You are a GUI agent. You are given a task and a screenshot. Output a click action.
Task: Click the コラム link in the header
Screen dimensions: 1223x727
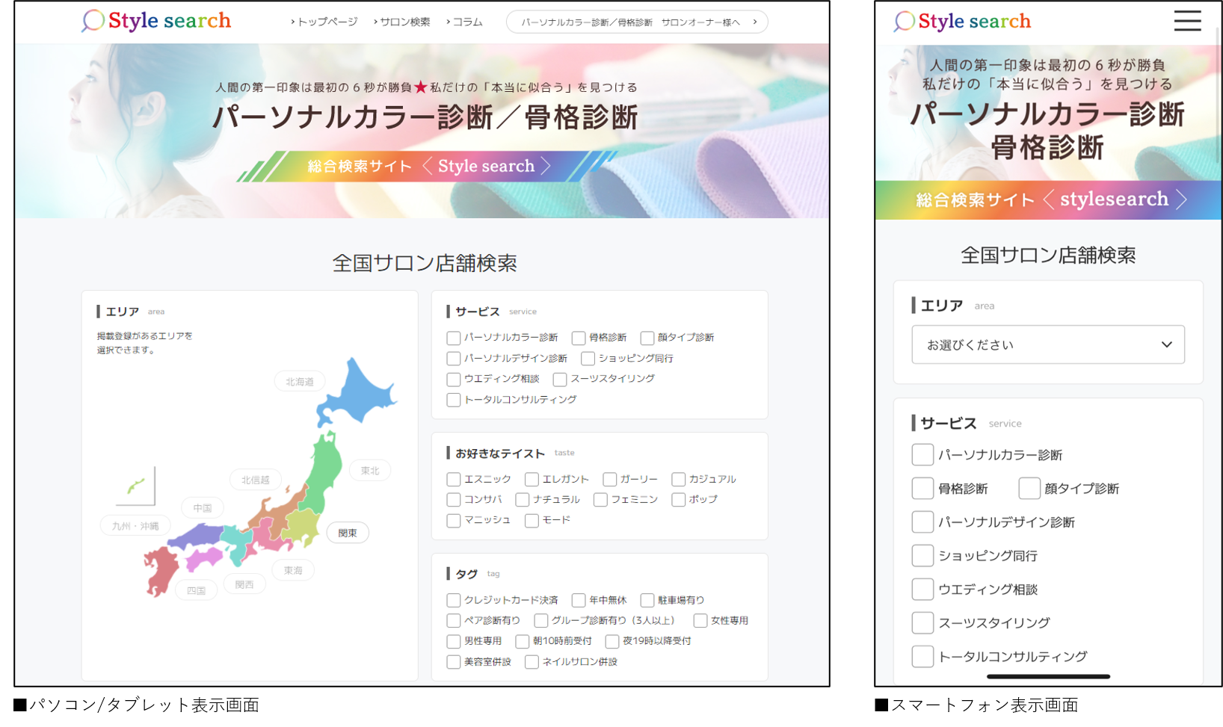coord(466,22)
